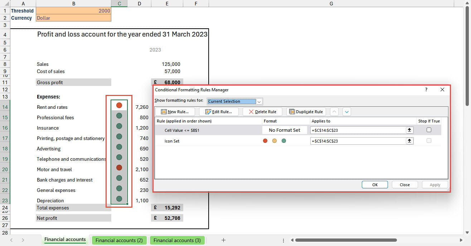
Task: Click the Applies to field for Cell Value rule
Action: click(x=358, y=130)
